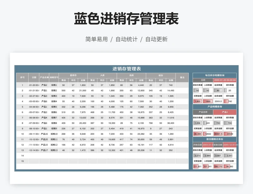The width and height of the screenshot is (253, 194).
Task: Click the gray 产品名称 label in product query
Action: [203, 112]
